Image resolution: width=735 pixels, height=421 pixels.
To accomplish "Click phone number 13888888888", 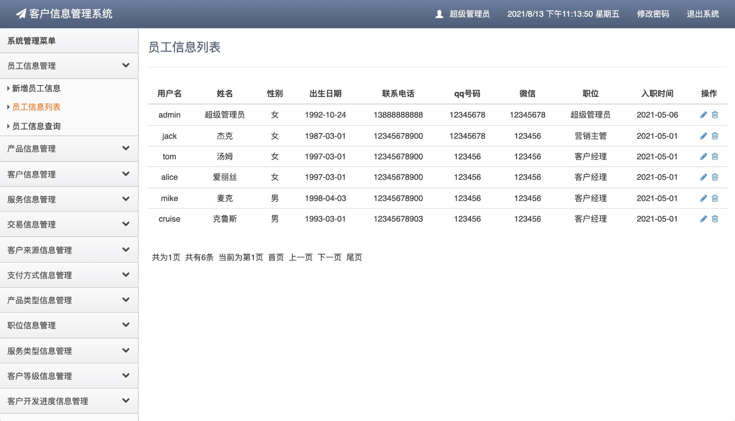I will tap(398, 115).
